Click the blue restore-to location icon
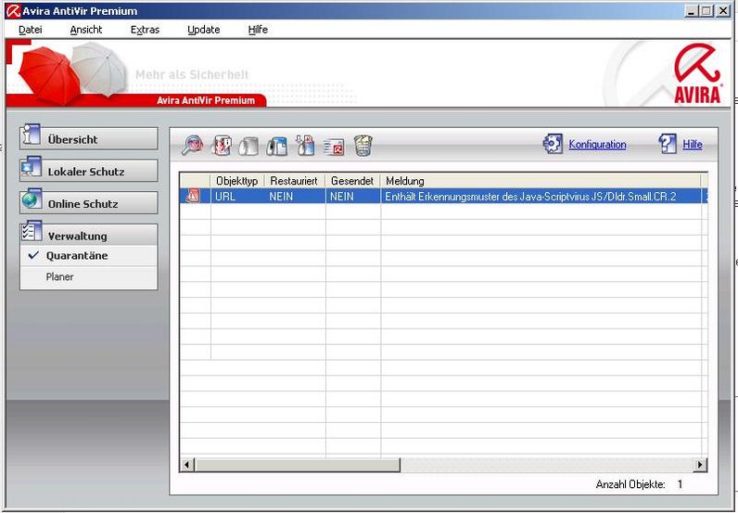Viewport: 738px width, 513px height. pos(277,146)
